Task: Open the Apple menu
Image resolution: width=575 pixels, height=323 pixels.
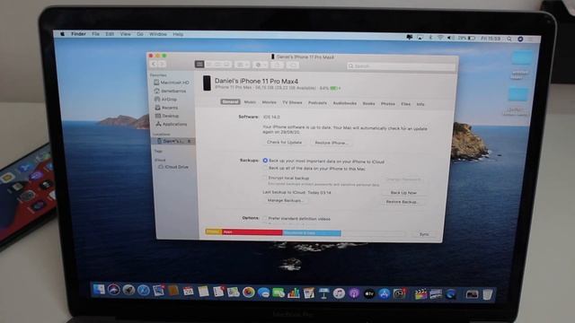Action: tap(62, 34)
